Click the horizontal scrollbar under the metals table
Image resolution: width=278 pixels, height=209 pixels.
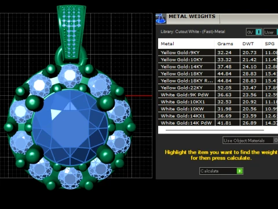(x=215, y=130)
